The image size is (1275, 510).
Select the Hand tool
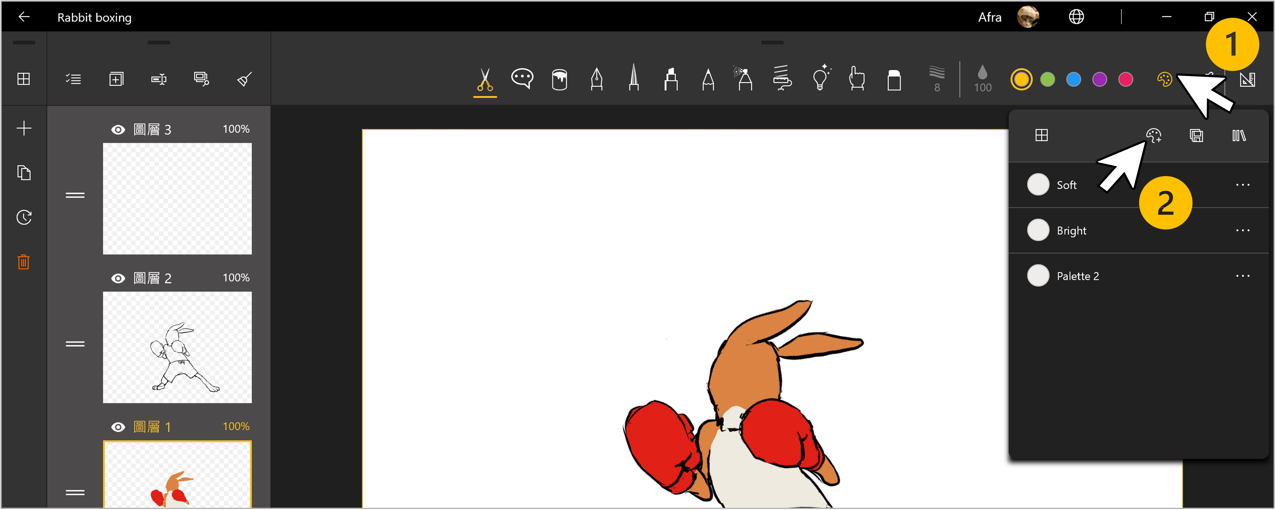point(856,79)
